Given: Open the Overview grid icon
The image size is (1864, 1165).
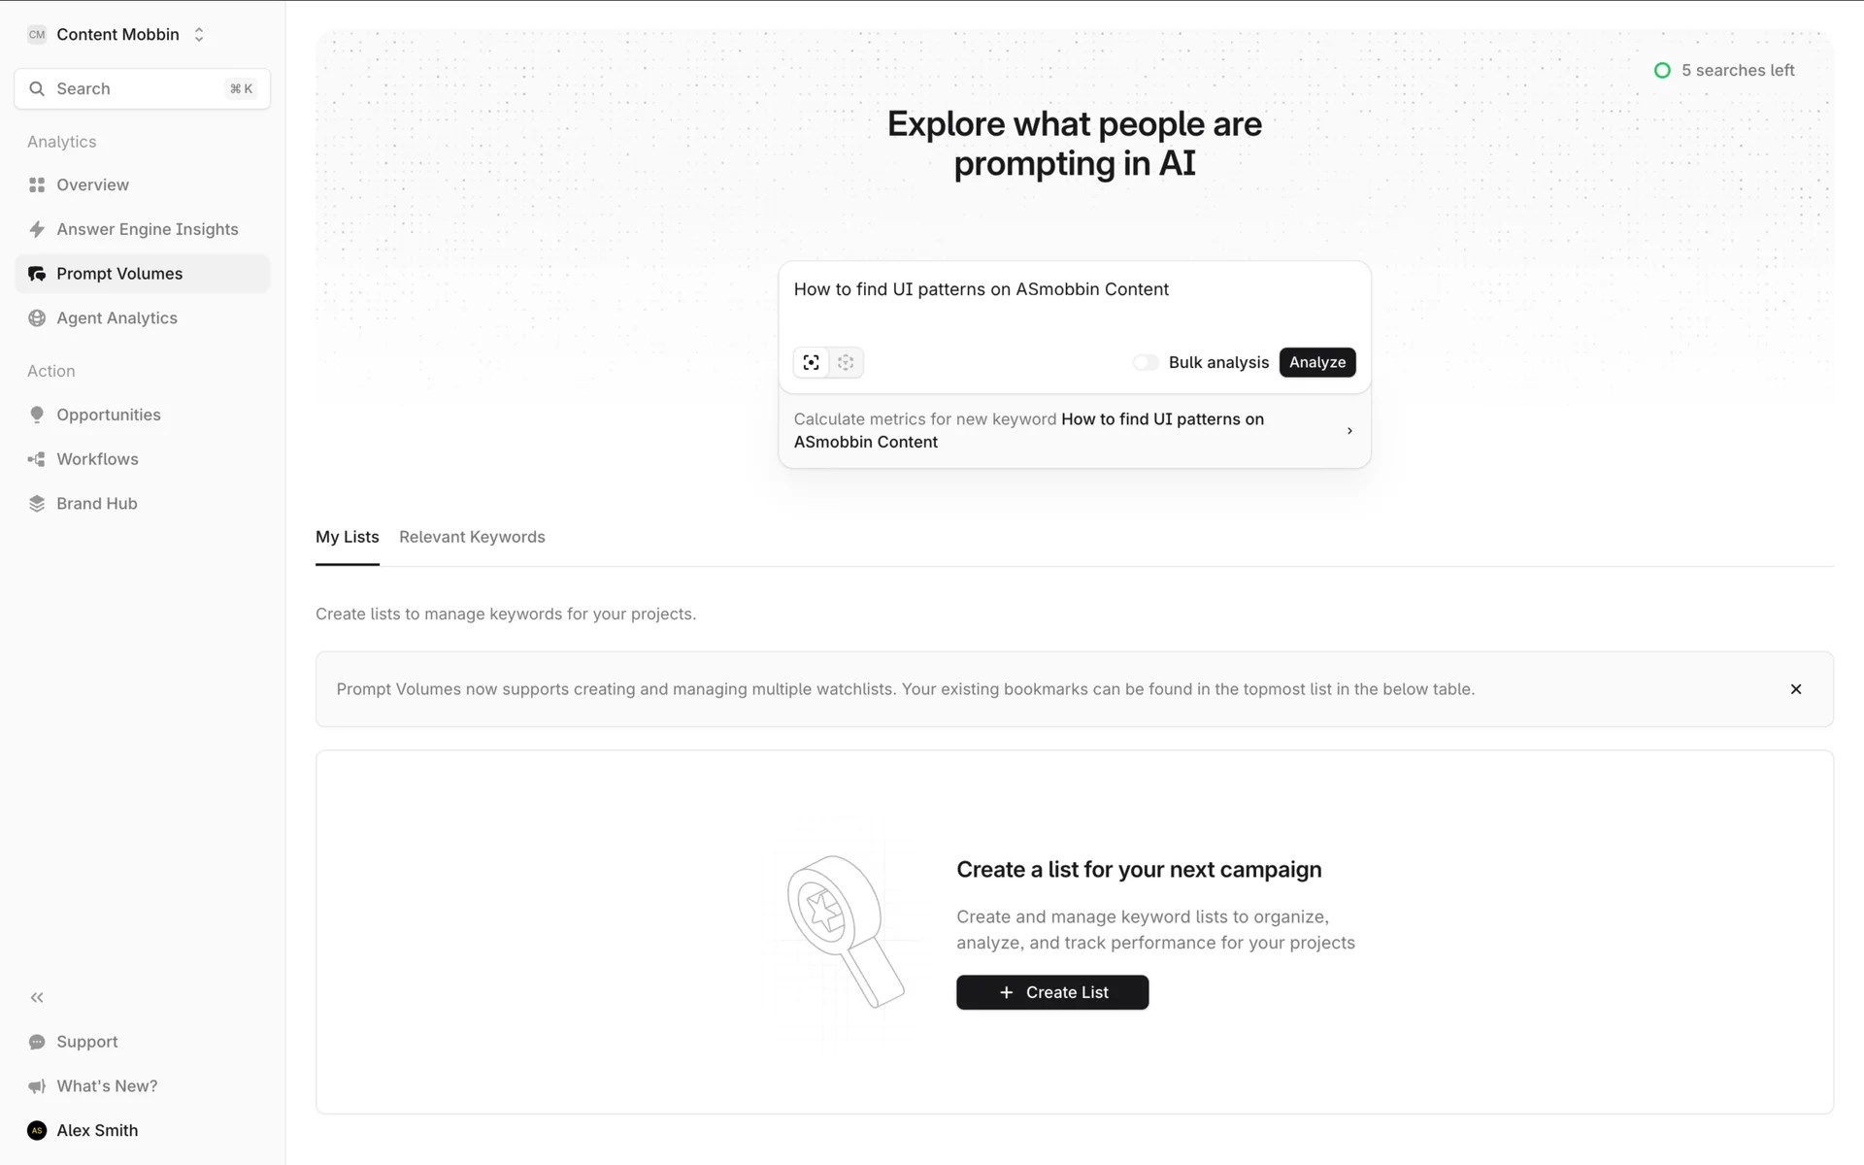Looking at the screenshot, I should click(37, 184).
